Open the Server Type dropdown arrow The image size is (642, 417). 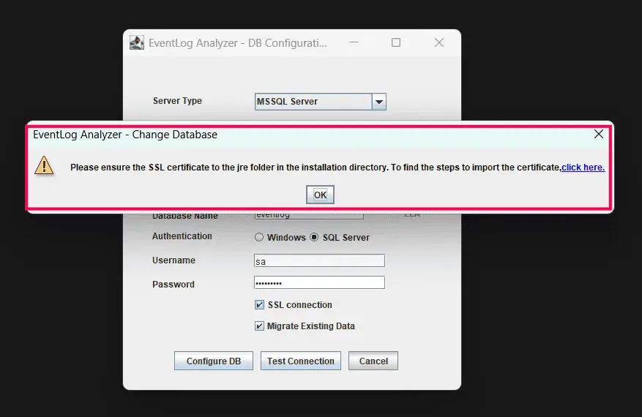379,102
